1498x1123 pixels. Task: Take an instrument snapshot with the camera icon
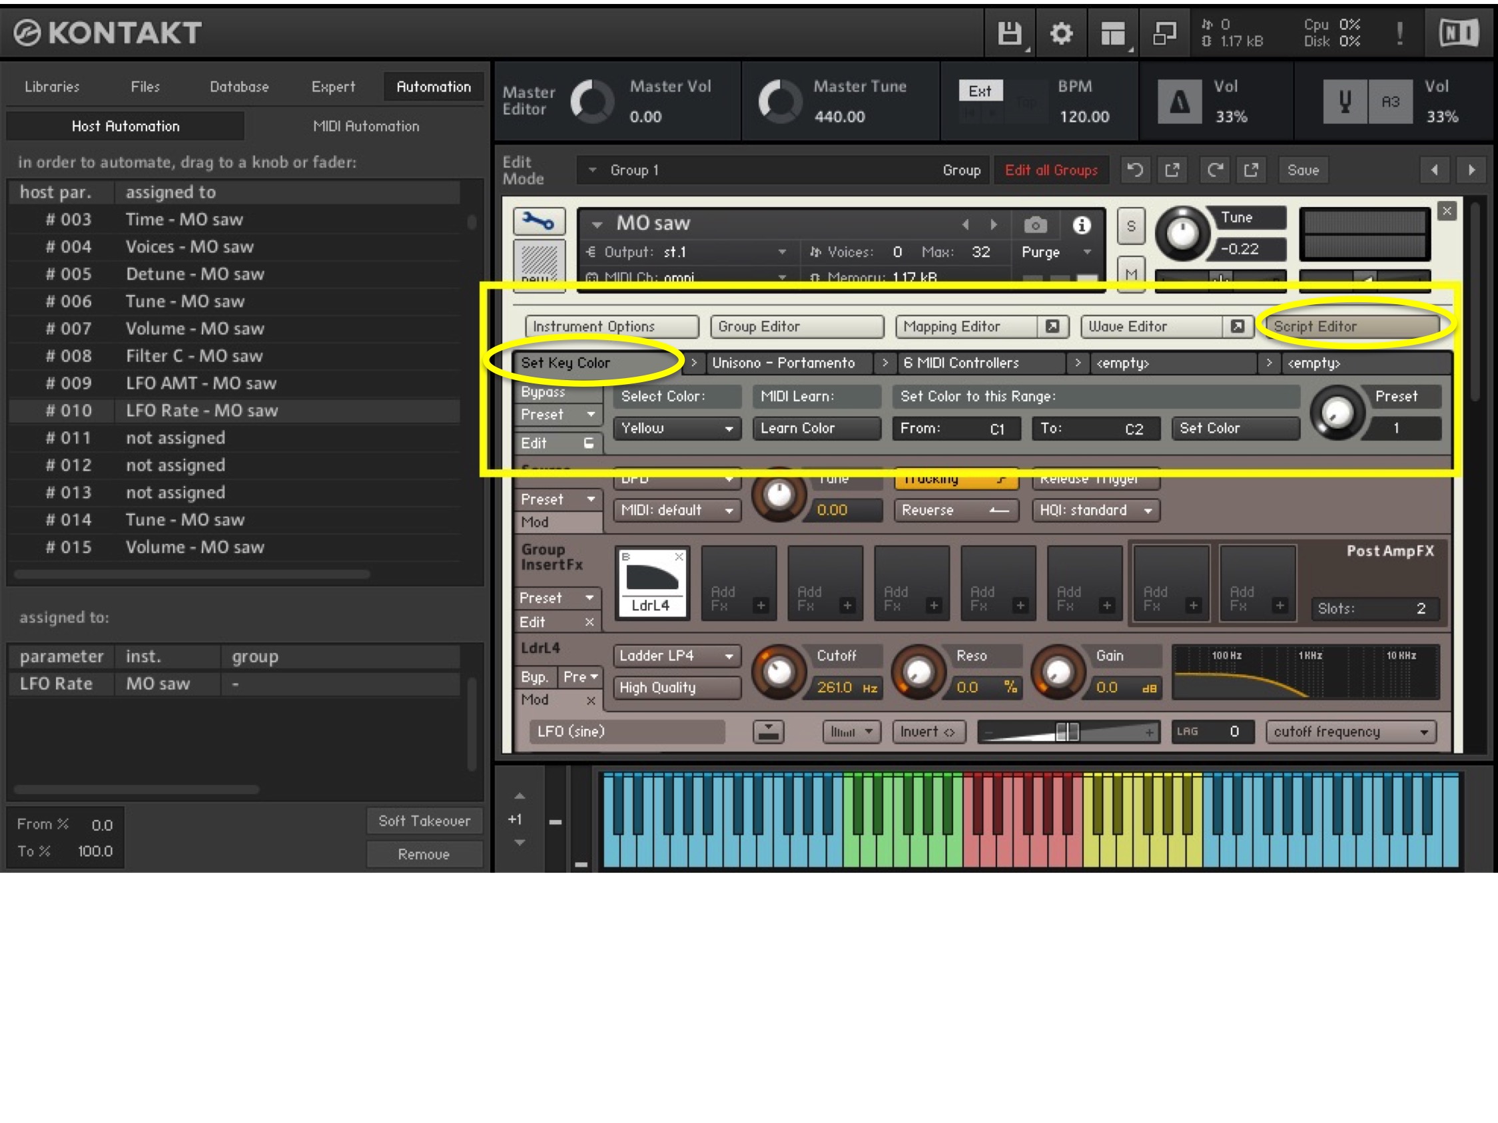tap(1036, 226)
